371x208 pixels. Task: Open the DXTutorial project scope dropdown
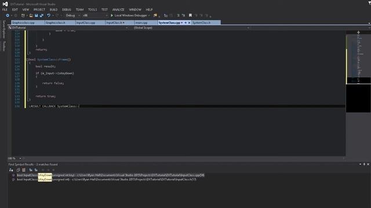point(68,28)
